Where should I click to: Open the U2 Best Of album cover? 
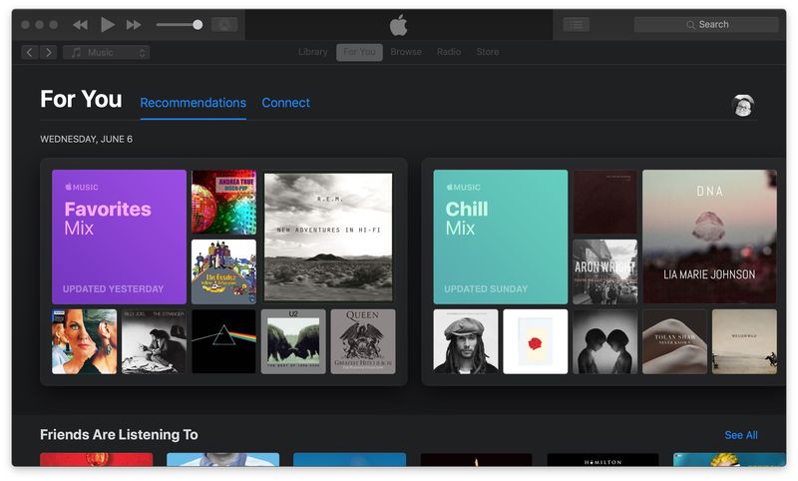pos(293,341)
